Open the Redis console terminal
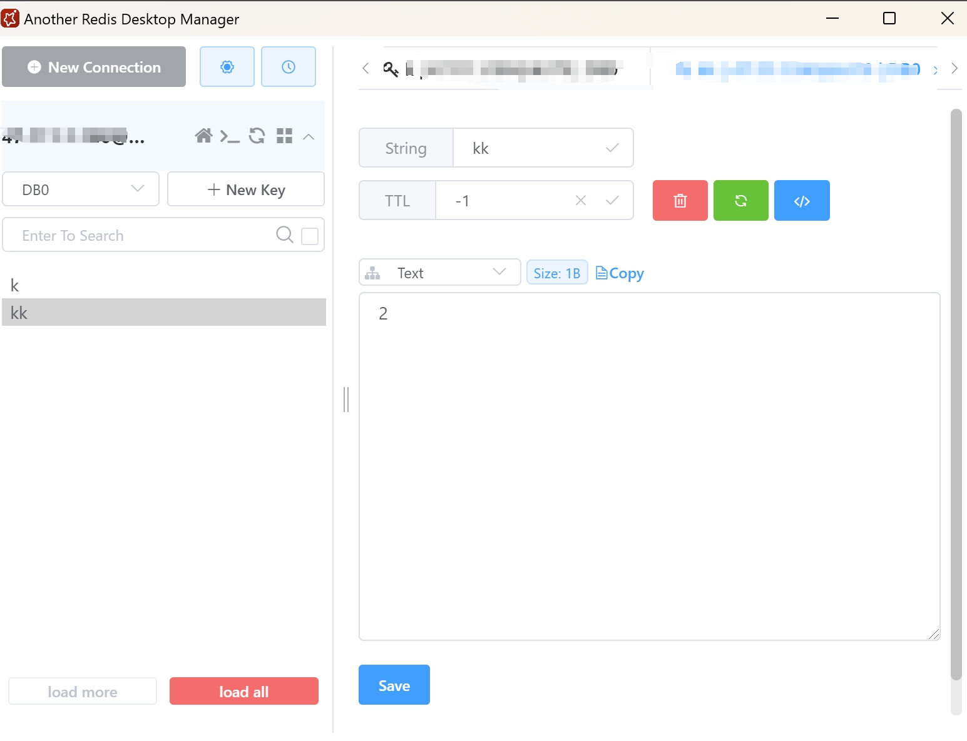The image size is (967, 741). (230, 136)
